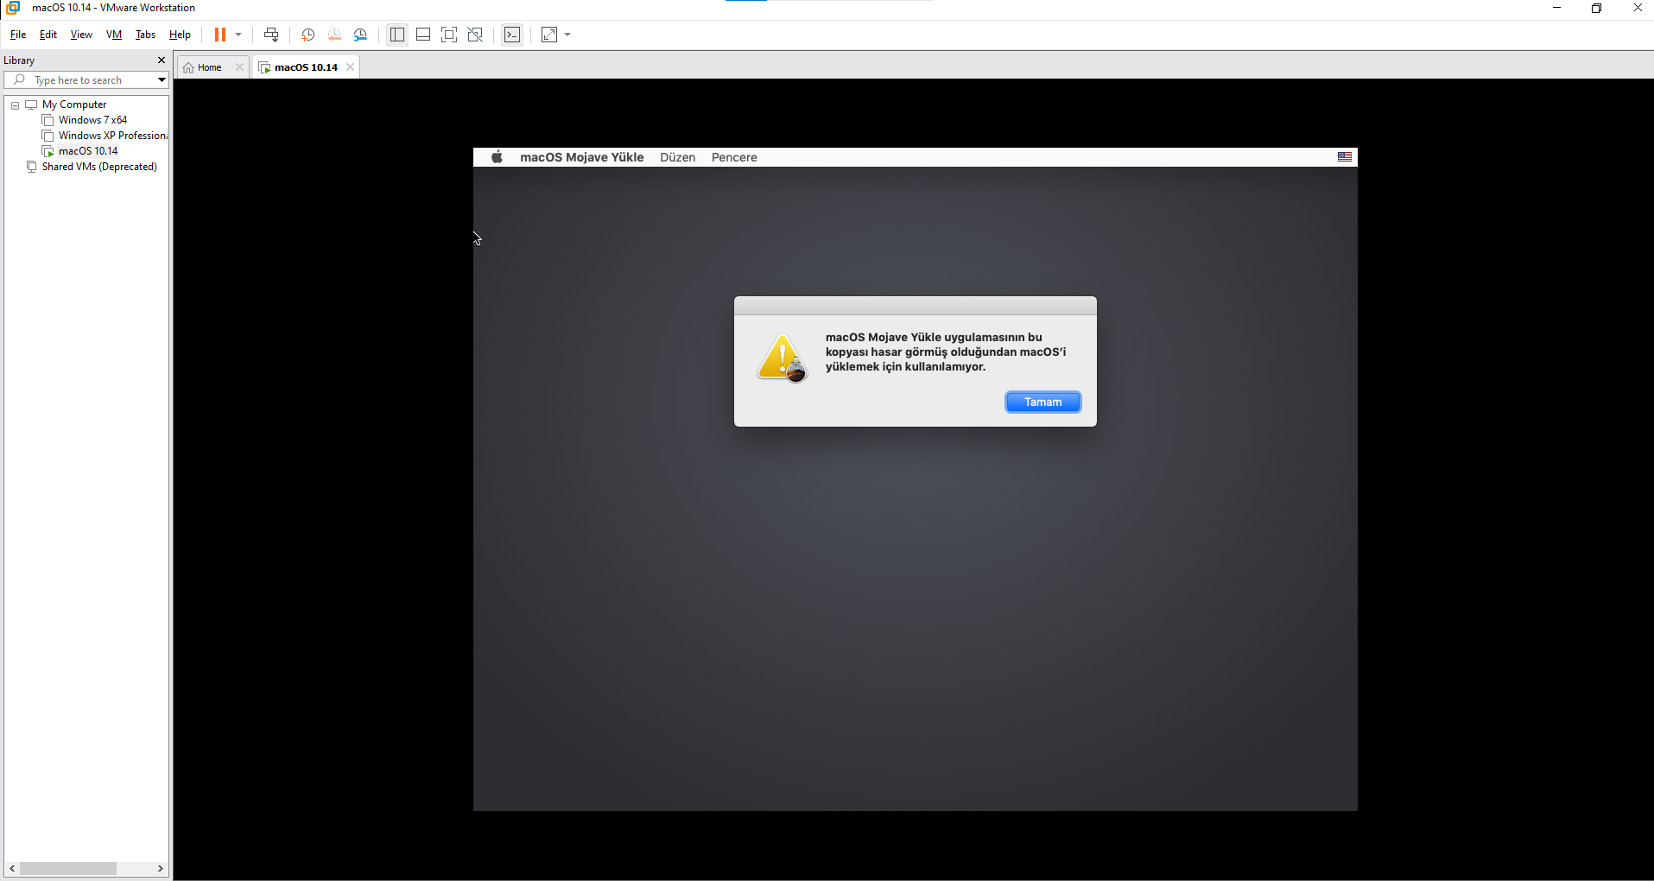Viewport: 1654px width, 881px height.
Task: Open the VM menu
Action: coord(114,35)
